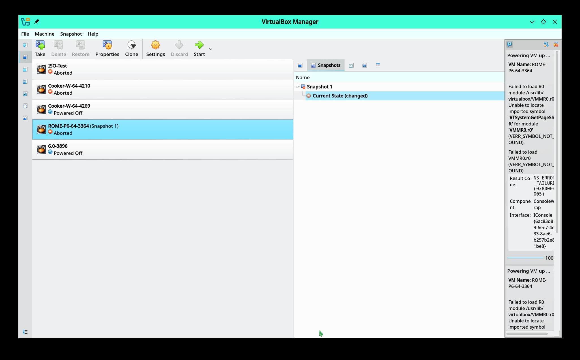Click the green Start arrow
This screenshot has height=360, width=580.
pos(199,45)
